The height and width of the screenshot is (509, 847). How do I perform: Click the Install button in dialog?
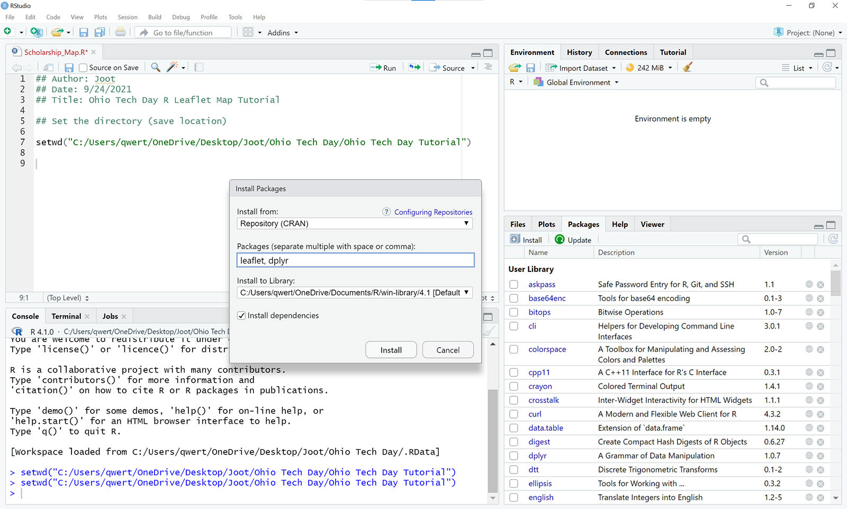(x=391, y=350)
